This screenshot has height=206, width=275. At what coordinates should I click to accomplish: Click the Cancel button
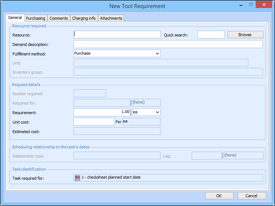[x=252, y=196]
